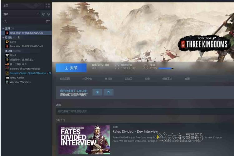
Task: Click the 动态 activity heading
Action: [59, 105]
